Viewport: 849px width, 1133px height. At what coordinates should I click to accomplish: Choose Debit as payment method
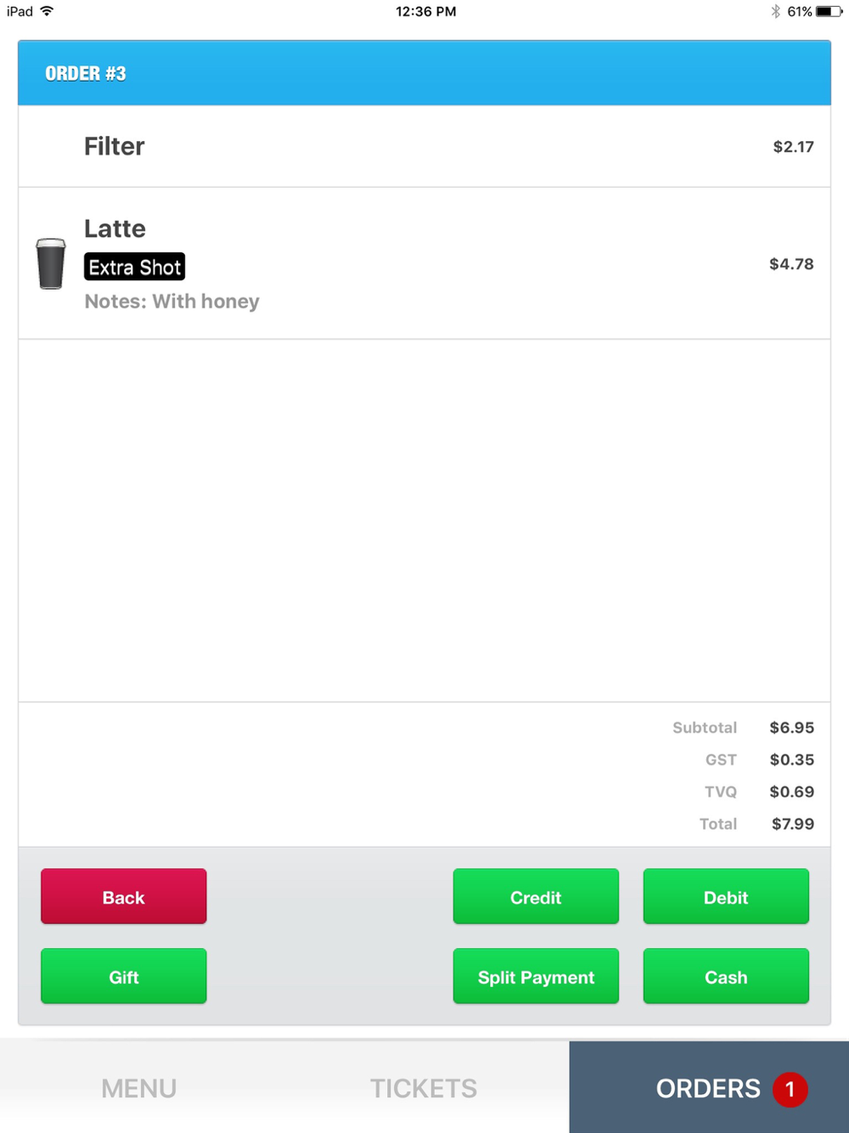(x=726, y=897)
